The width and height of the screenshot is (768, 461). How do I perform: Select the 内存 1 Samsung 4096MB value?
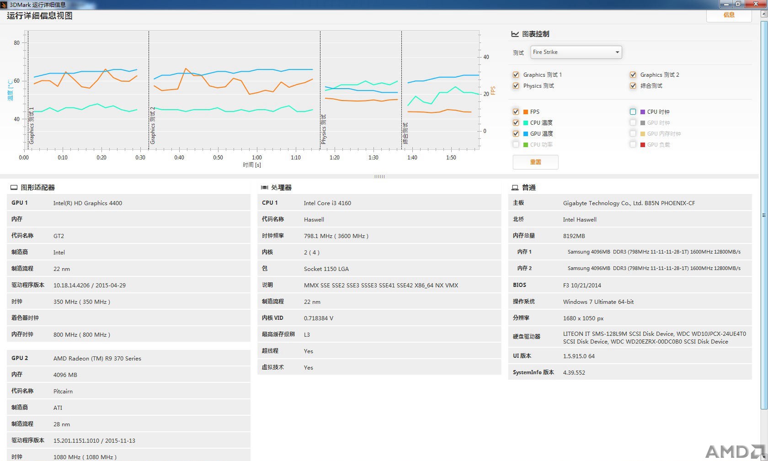[654, 252]
